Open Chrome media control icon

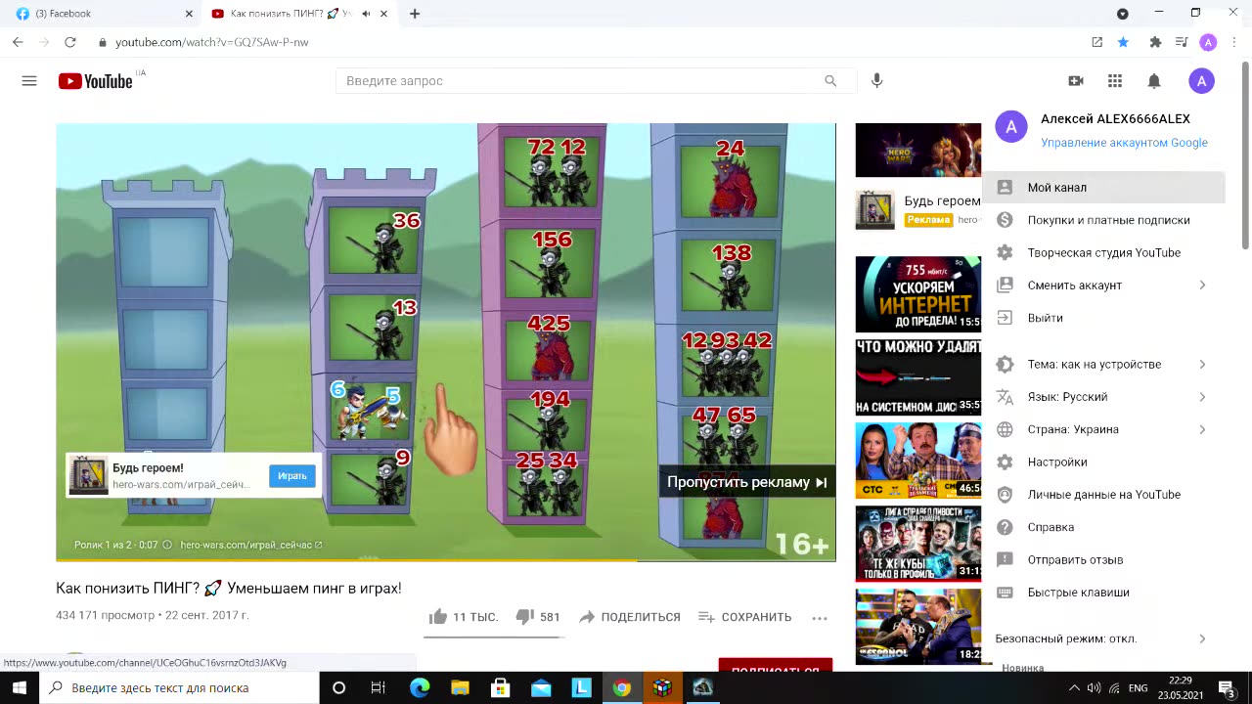pos(1182,42)
